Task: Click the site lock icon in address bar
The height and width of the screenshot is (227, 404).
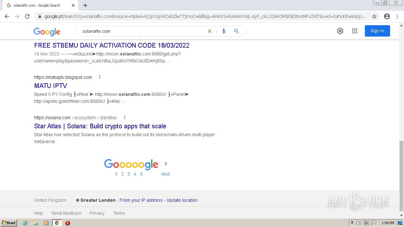Action: point(40,16)
